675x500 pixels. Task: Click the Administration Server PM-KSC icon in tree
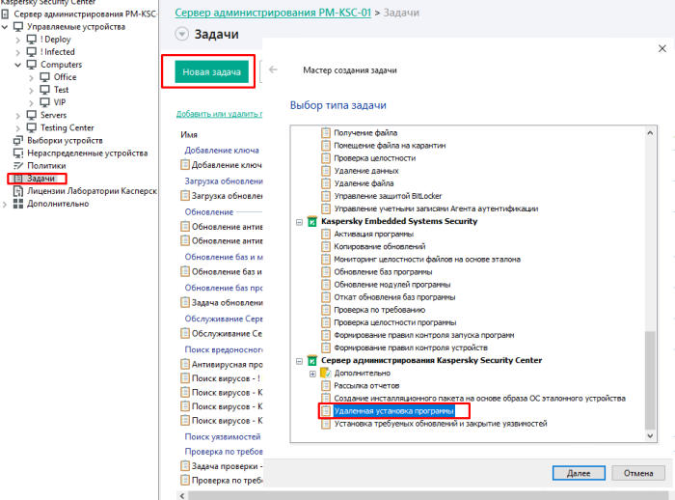5,14
